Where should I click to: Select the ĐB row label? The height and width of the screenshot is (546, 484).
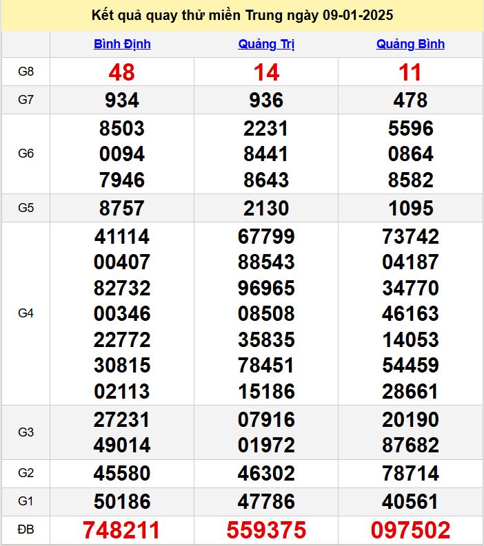click(x=26, y=530)
